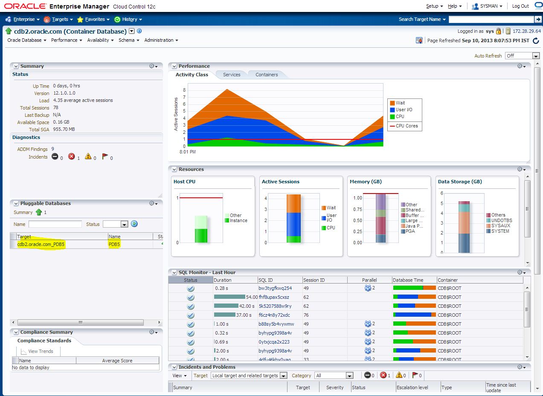Collapse the Compliance Summary panel
Image resolution: width=543 pixels, height=396 pixels.
[x=16, y=332]
